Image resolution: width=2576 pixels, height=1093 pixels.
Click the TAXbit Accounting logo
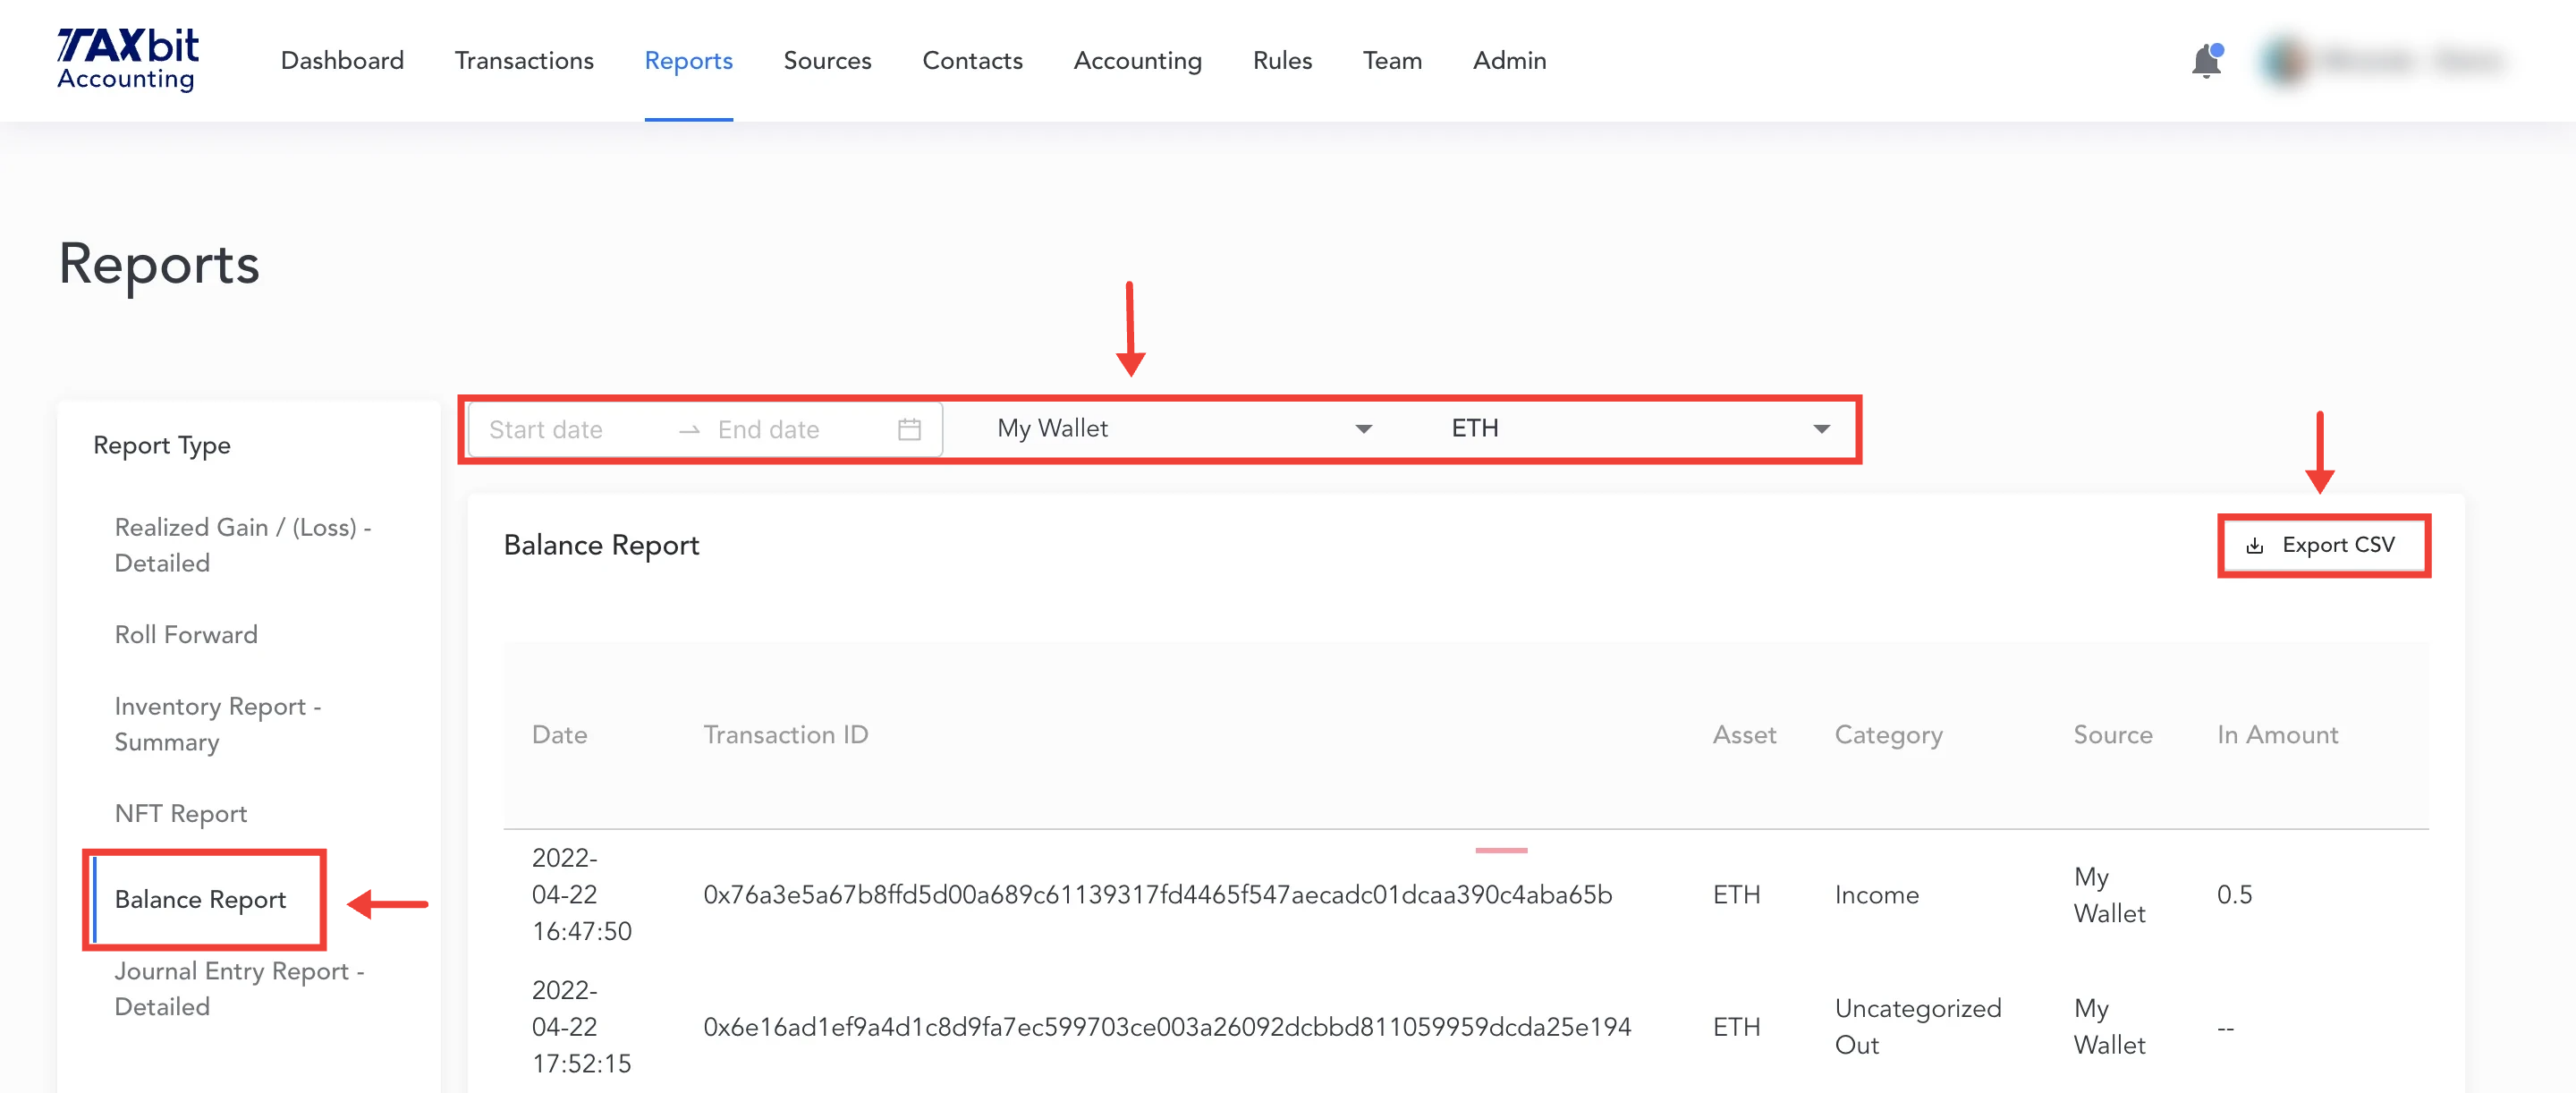[x=126, y=57]
